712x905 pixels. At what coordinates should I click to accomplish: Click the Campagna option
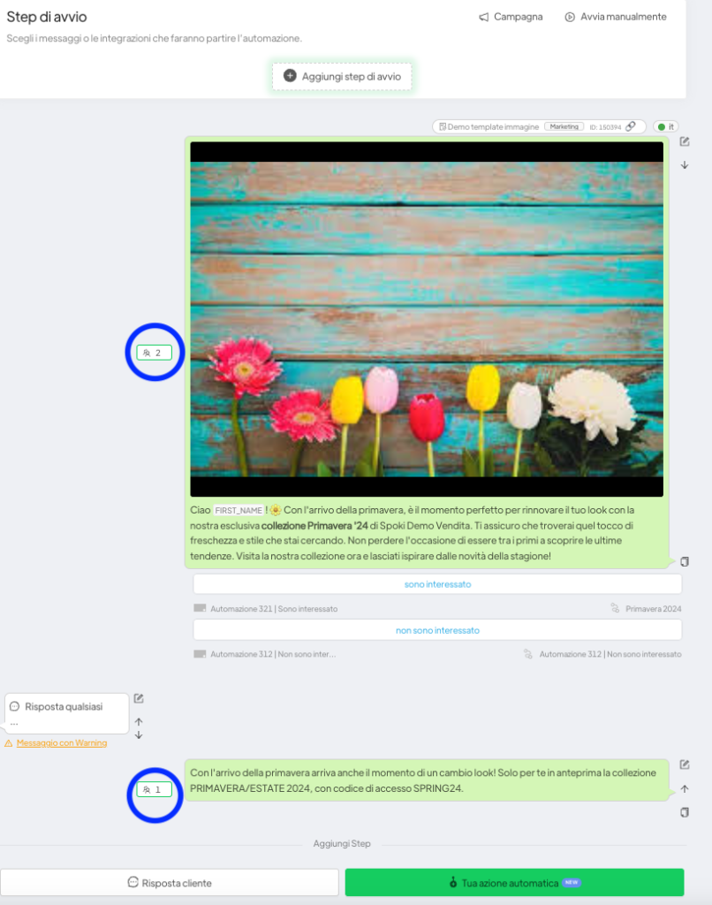[x=511, y=17]
